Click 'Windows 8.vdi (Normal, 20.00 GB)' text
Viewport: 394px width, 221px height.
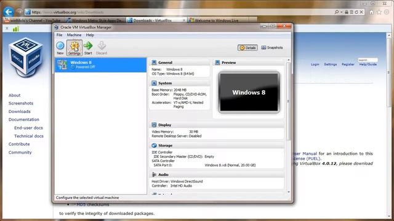pyautogui.click(x=230, y=165)
